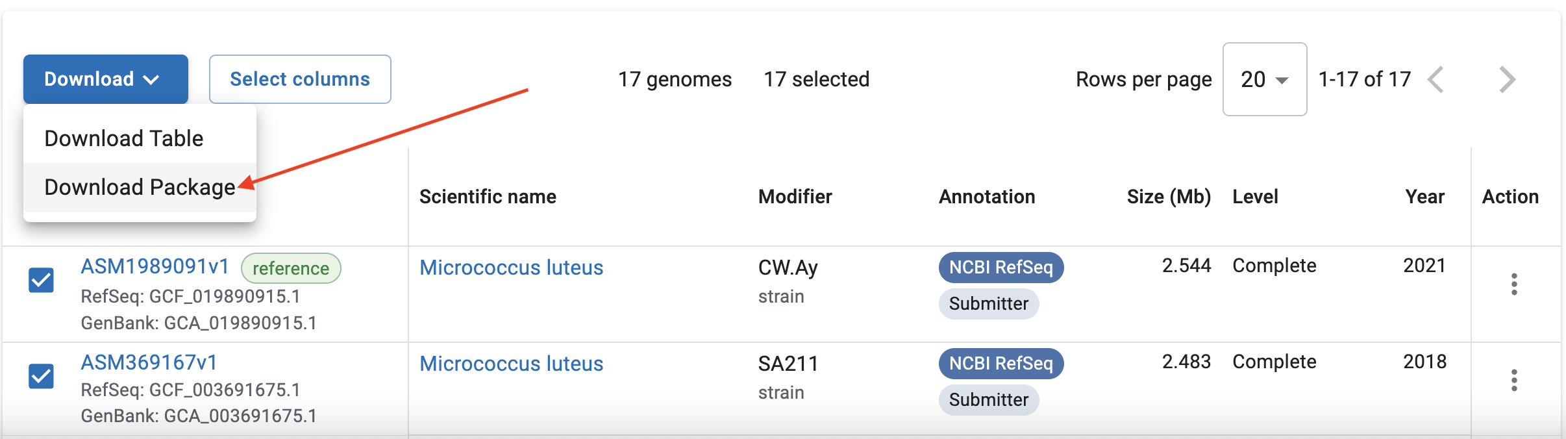Click NCBI RefSeq badge in first row
1566x439 pixels.
click(1001, 268)
